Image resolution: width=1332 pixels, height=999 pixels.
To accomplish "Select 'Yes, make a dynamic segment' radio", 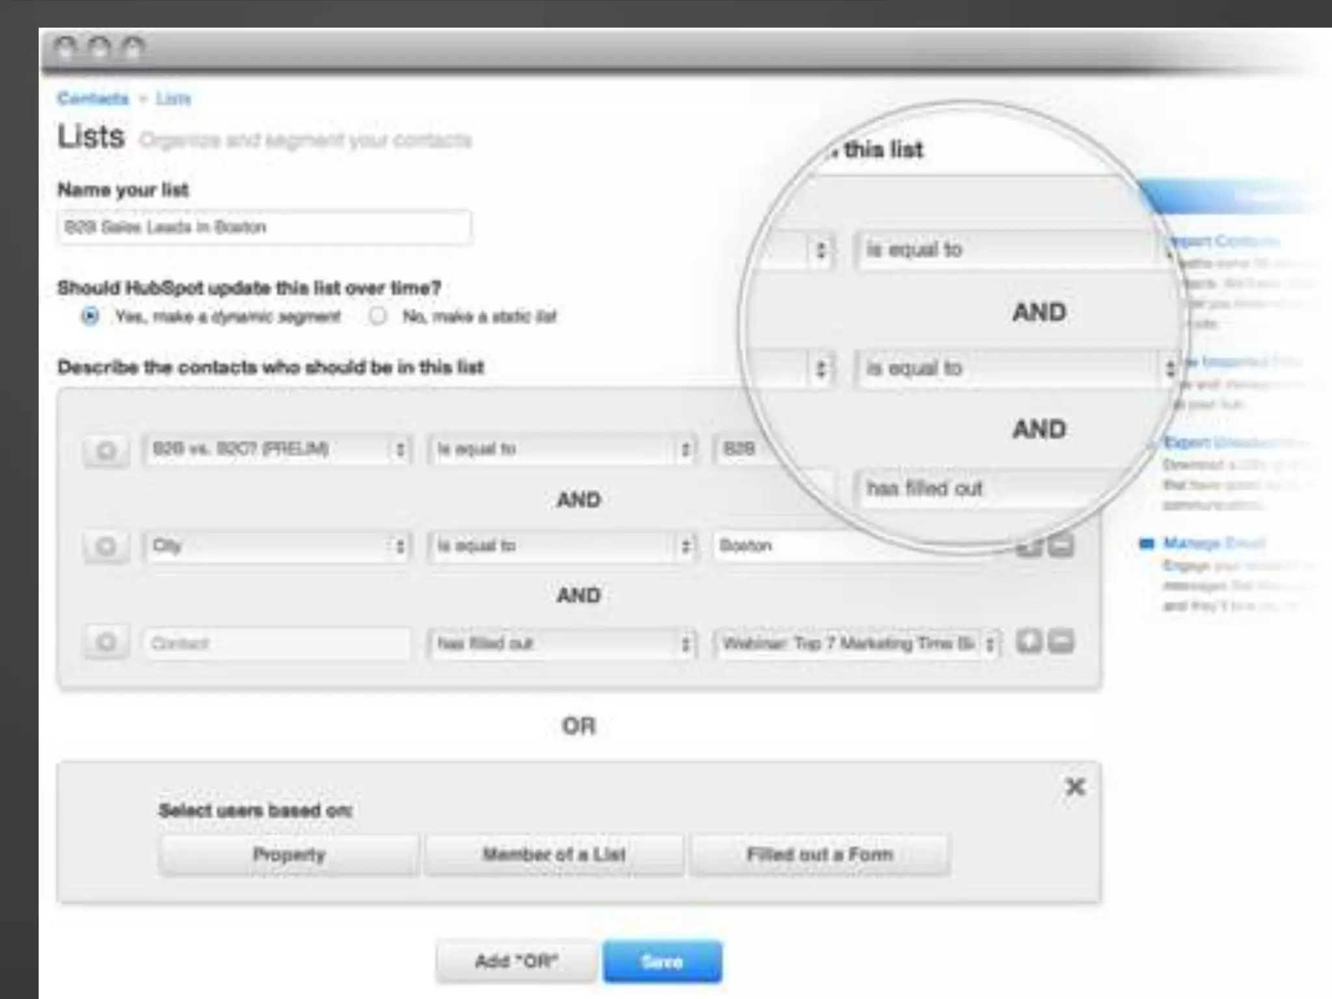I will [x=90, y=317].
